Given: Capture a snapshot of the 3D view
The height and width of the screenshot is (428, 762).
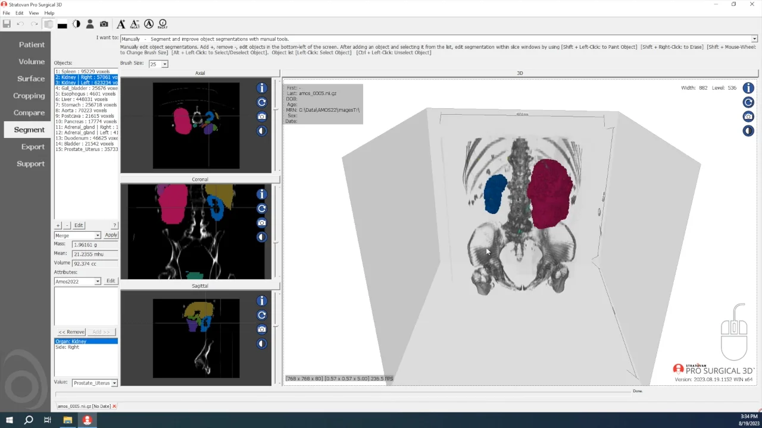Looking at the screenshot, I should tap(748, 117).
